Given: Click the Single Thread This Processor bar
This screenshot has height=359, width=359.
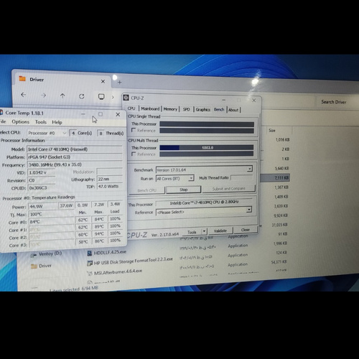Looking at the screenshot, I should pos(207,124).
